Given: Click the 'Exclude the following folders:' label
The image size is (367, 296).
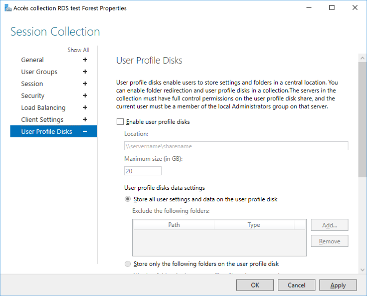Looking at the screenshot, I should point(171,211).
